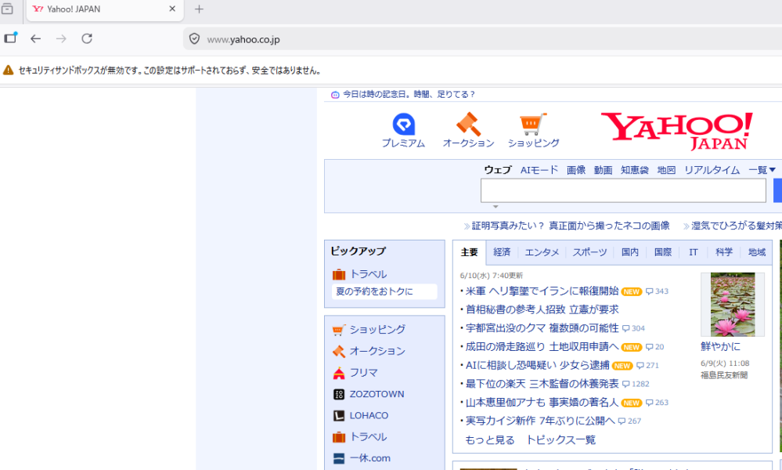Open the lotus flower news thumbnail

pos(732,305)
